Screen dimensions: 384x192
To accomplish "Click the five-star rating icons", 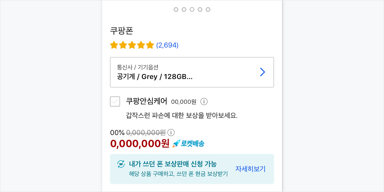I will [x=132, y=45].
